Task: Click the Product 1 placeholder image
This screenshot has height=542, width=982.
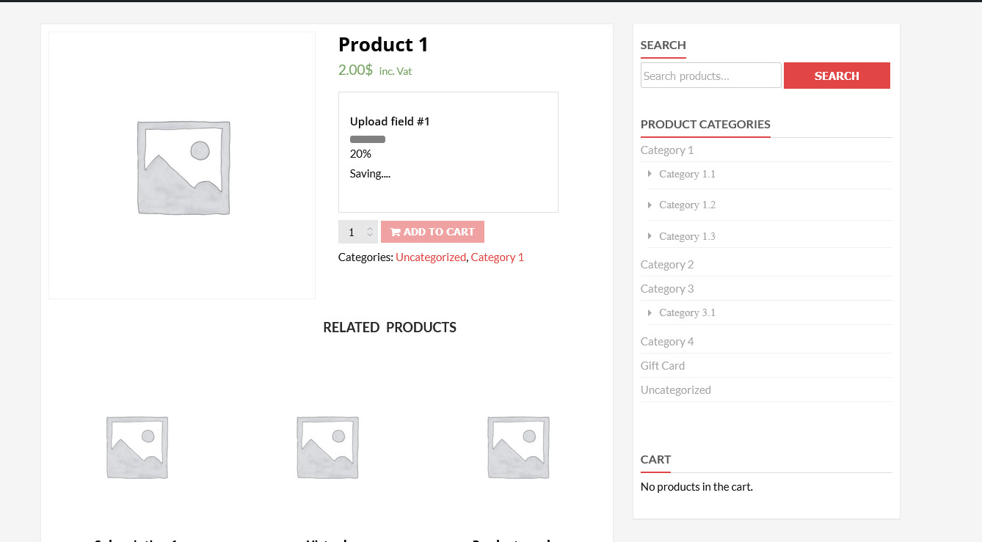Action: tap(183, 166)
